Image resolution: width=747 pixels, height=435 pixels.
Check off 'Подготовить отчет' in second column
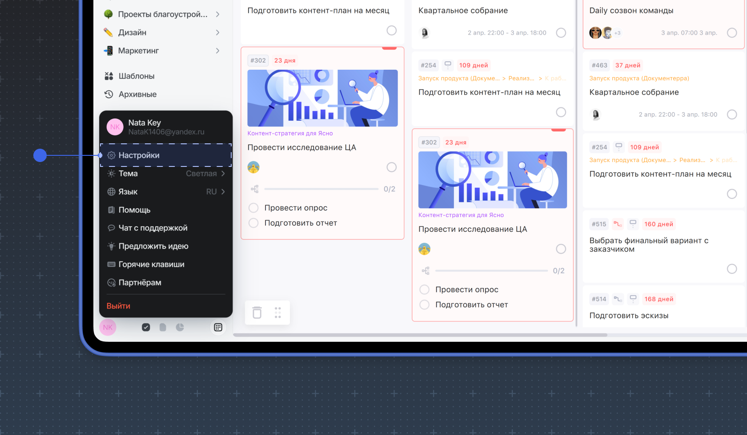click(x=425, y=304)
